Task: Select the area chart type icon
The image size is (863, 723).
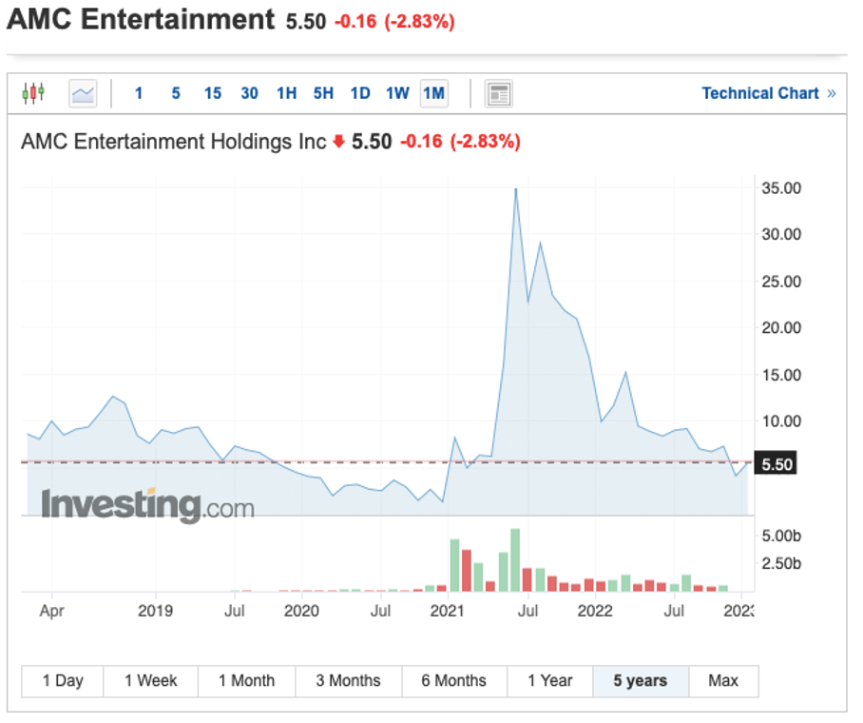Action: [83, 93]
